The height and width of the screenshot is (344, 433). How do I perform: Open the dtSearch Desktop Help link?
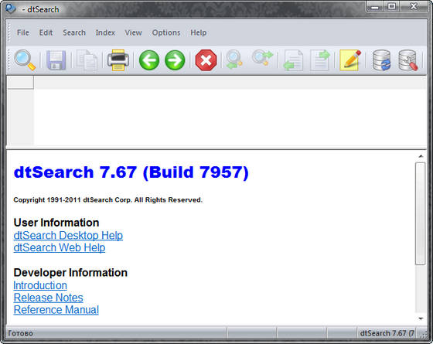coord(68,236)
